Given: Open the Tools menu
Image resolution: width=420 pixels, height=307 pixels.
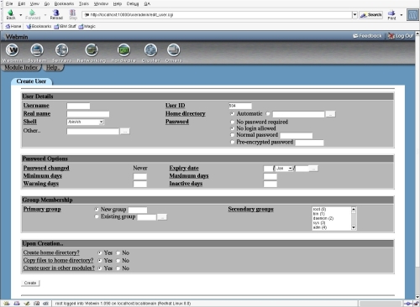Looking at the screenshot, I should pyautogui.click(x=84, y=3).
